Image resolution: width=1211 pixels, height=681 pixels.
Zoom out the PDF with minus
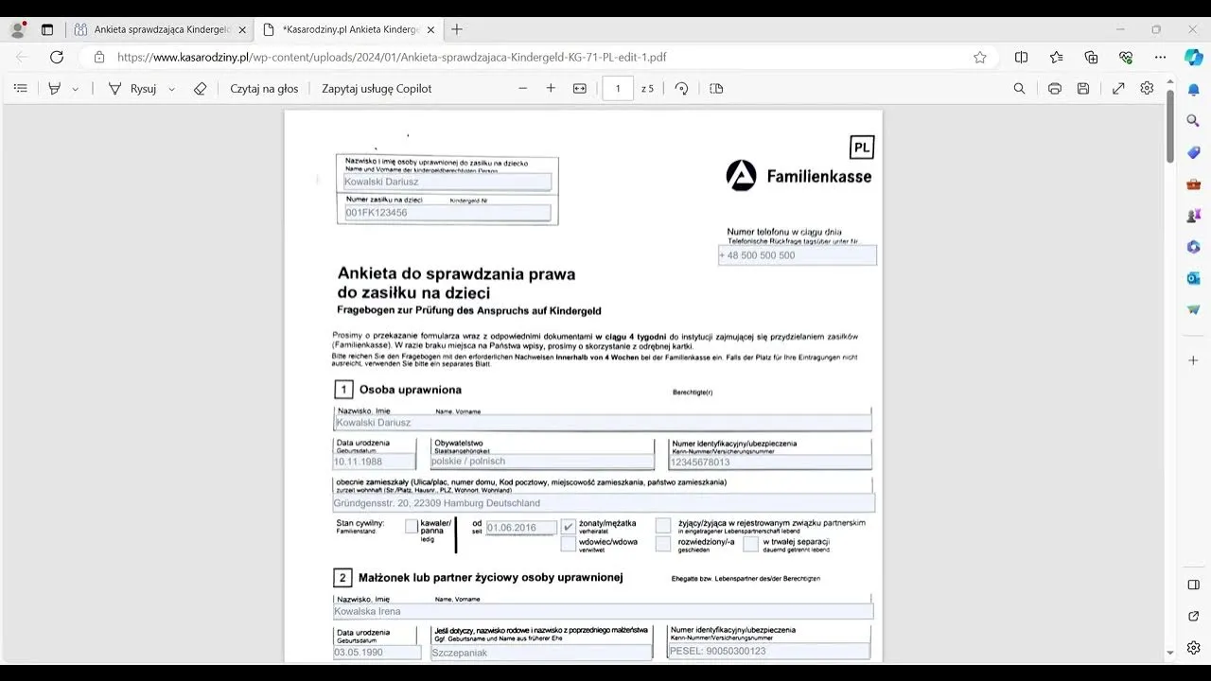click(522, 88)
